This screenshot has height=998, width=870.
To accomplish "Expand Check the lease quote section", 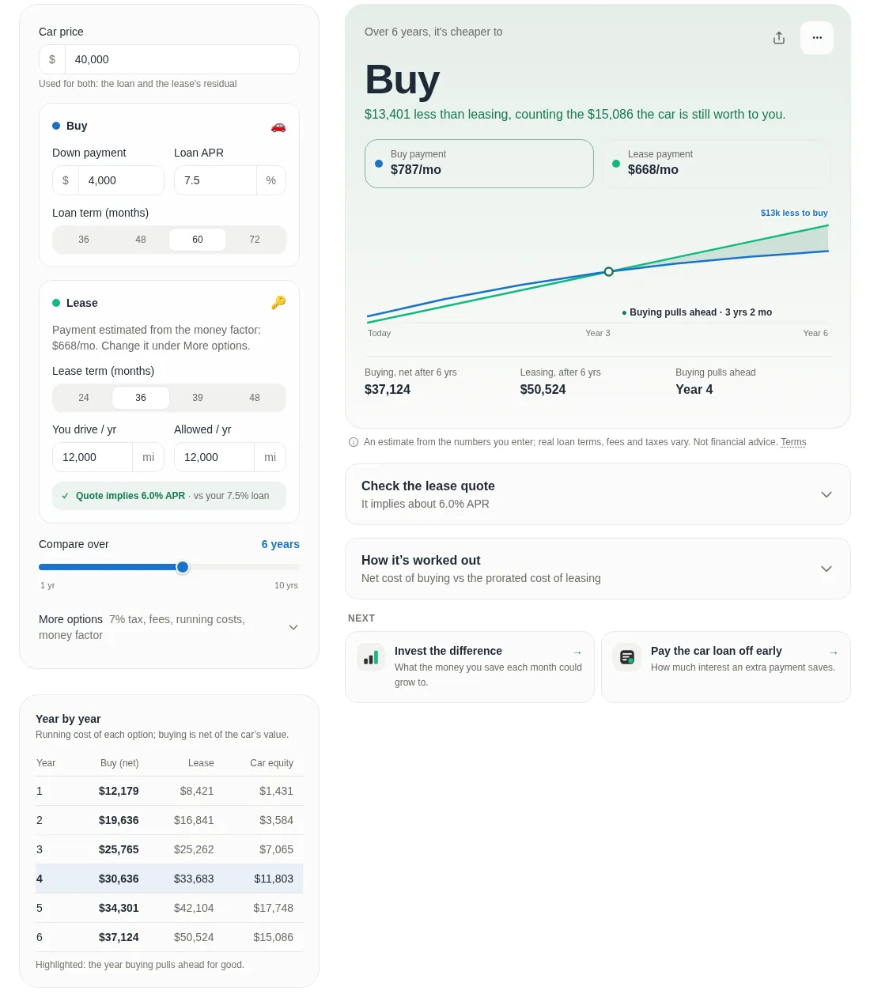I will pos(598,494).
